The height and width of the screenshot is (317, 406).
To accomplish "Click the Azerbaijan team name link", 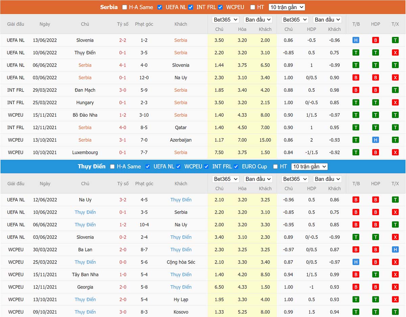I will coord(181,140).
